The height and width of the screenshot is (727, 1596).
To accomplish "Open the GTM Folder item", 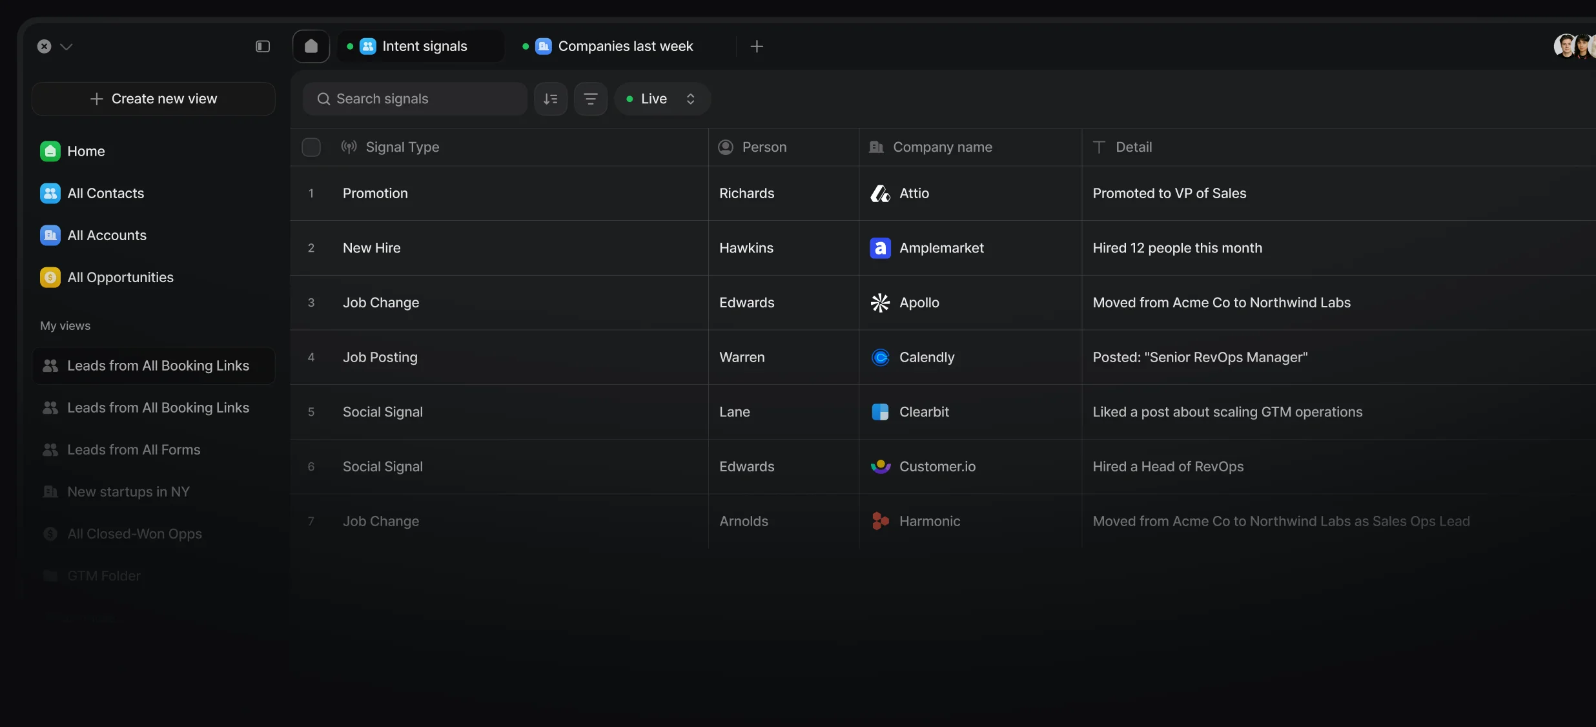I will [x=154, y=576].
